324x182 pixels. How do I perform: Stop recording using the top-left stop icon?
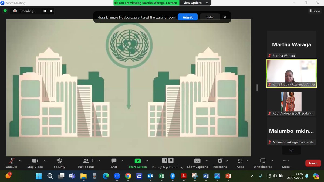[51, 11]
